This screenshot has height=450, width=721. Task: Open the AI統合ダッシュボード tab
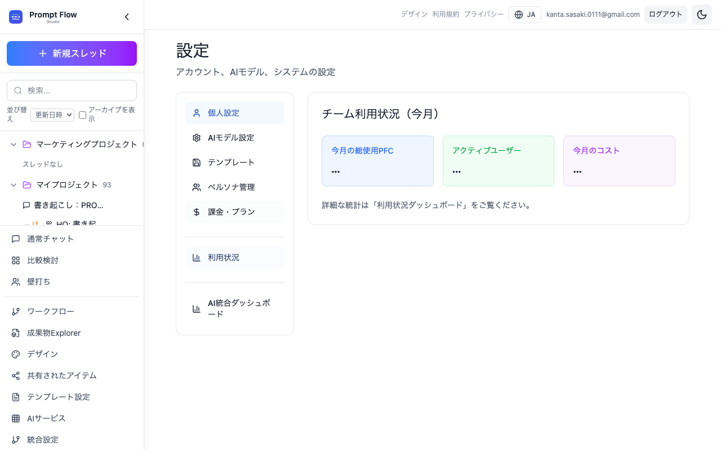click(235, 309)
